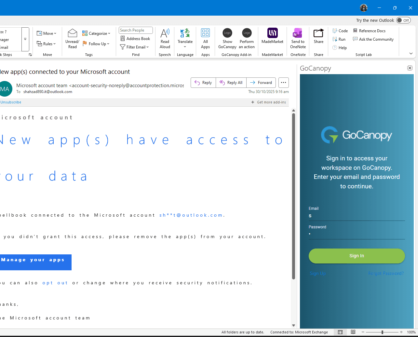
Task: Switch to Normal view in status bar
Action: pyautogui.click(x=340, y=332)
